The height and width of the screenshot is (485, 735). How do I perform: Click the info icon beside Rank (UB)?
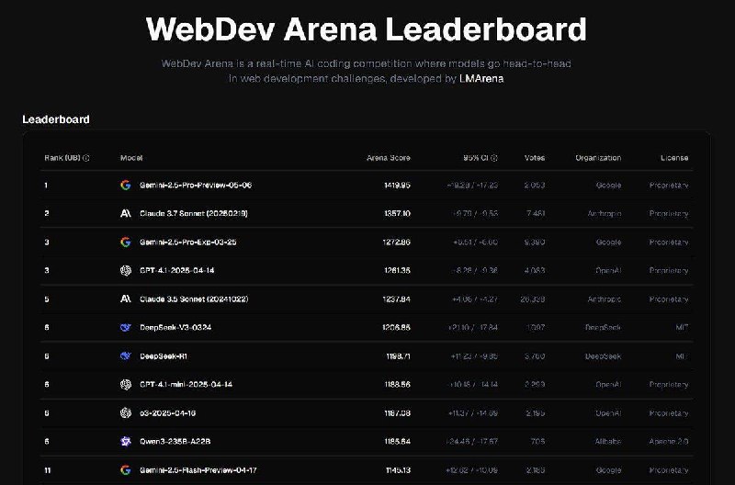pyautogui.click(x=85, y=158)
